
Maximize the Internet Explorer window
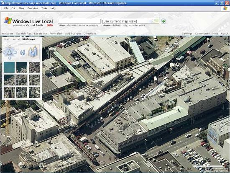222,3
